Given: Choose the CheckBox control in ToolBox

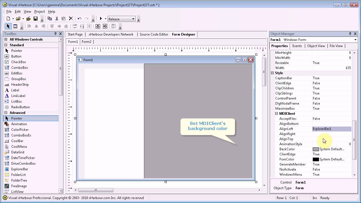Looking at the screenshot, I should [x=19, y=62].
